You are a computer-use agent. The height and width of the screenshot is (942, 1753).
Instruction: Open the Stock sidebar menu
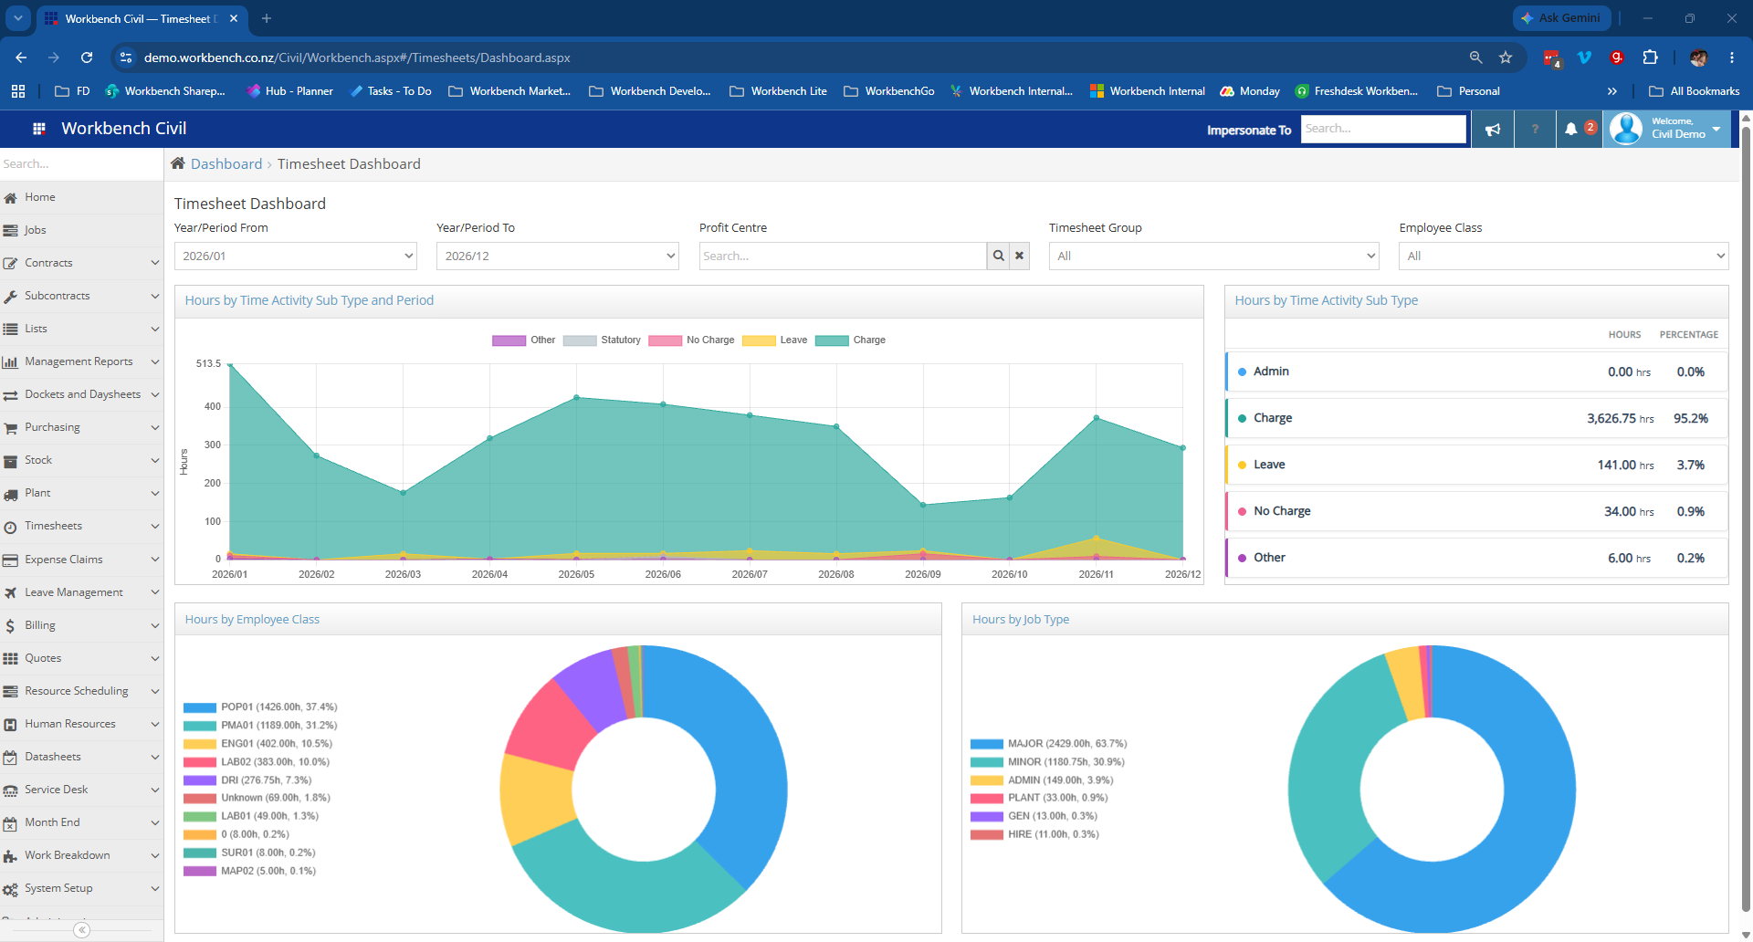coord(82,460)
